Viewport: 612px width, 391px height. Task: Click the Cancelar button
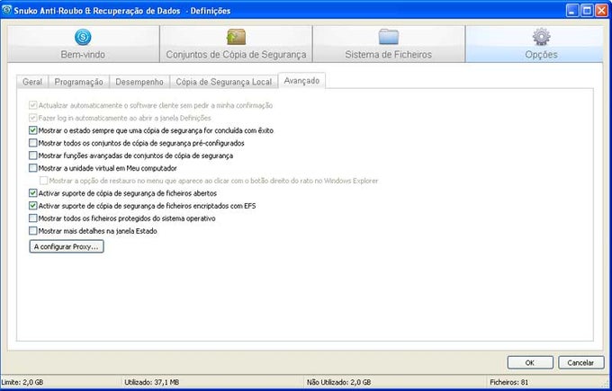580,362
